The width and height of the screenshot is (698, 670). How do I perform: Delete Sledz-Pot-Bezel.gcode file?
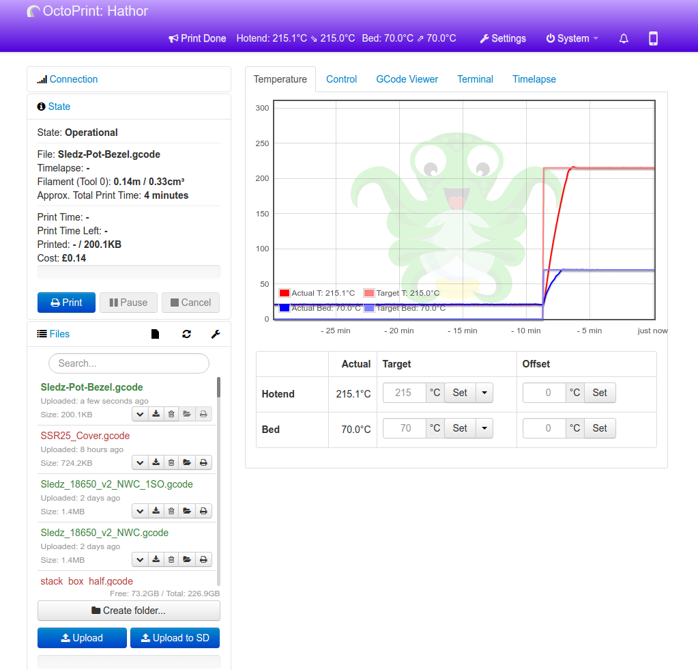coord(171,414)
